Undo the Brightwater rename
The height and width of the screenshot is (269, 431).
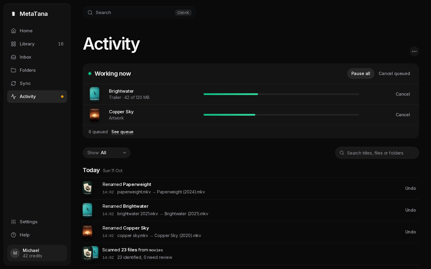pos(410,210)
